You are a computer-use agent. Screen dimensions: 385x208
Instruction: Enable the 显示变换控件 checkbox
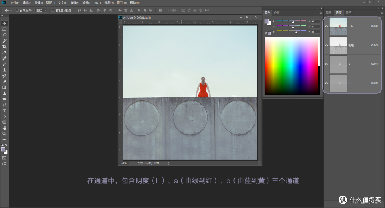point(53,10)
